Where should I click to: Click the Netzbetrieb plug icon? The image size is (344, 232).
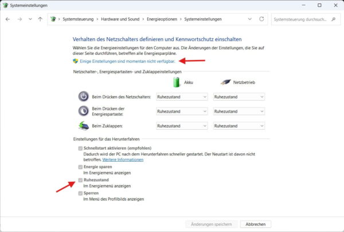(x=225, y=82)
